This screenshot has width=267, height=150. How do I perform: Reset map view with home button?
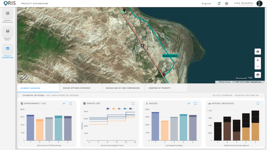tap(258, 52)
